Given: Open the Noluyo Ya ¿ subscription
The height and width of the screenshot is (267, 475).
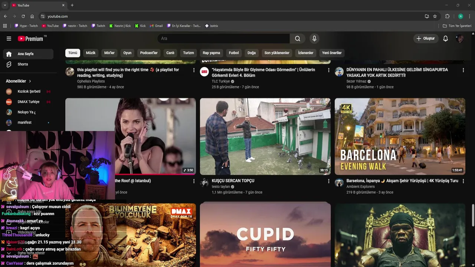Looking at the screenshot, I should tap(28, 112).
